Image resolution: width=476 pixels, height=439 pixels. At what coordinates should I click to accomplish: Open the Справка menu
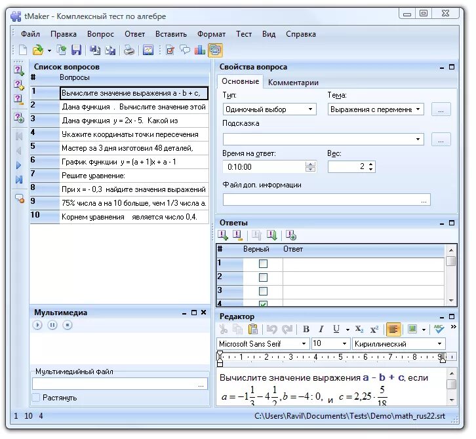(x=301, y=34)
